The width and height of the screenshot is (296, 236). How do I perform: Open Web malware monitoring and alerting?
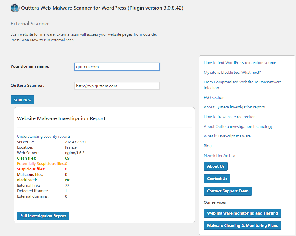pyautogui.click(x=242, y=213)
